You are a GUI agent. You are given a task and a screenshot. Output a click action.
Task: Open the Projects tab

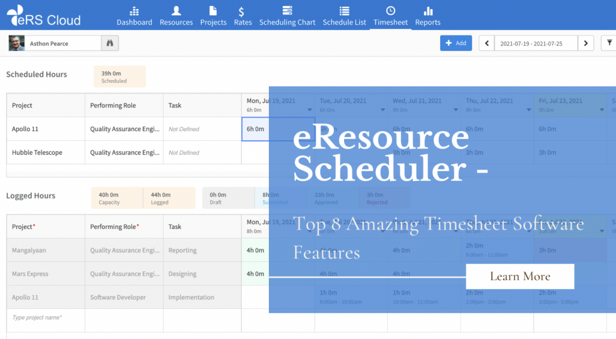[x=214, y=16]
